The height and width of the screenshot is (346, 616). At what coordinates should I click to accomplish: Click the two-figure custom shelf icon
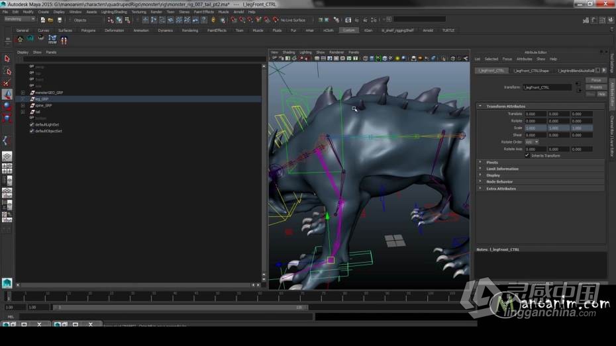coord(64,39)
